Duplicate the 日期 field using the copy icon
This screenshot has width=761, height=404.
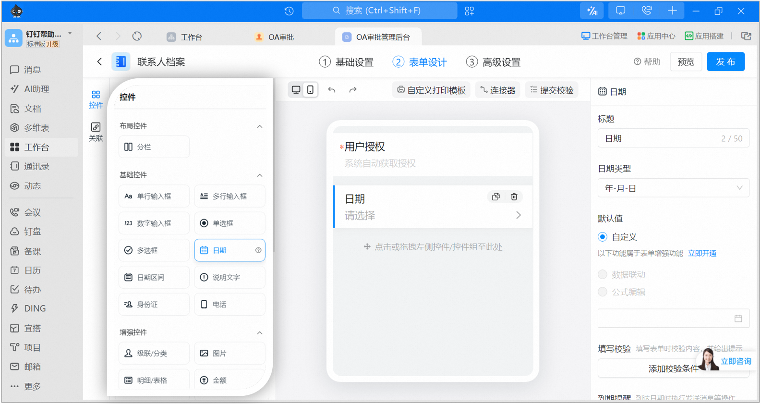point(496,197)
